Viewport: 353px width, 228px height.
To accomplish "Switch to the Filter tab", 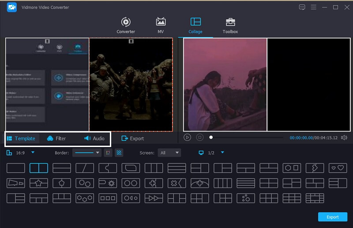I will (56, 138).
